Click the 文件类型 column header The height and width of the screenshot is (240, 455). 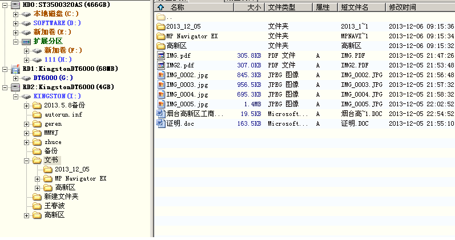281,7
